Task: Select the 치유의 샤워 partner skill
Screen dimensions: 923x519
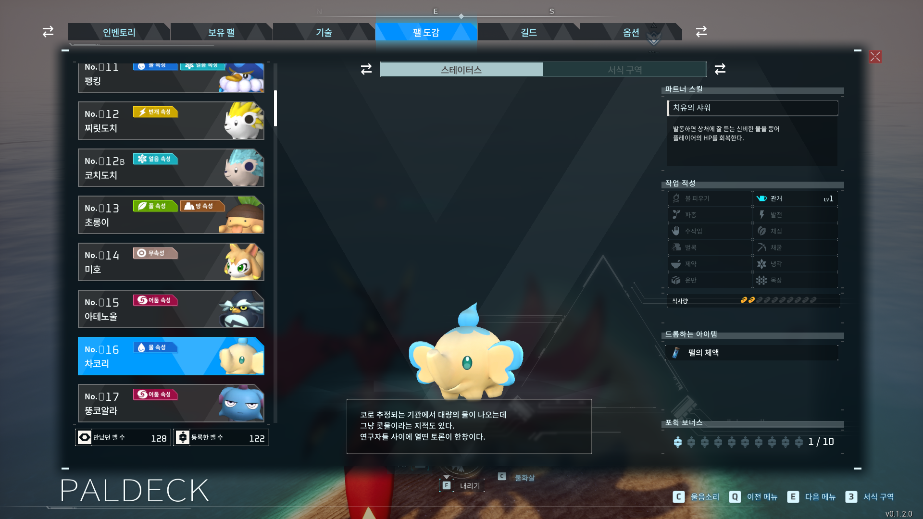Action: 752,108
